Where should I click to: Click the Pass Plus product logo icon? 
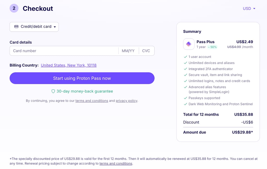point(189,44)
